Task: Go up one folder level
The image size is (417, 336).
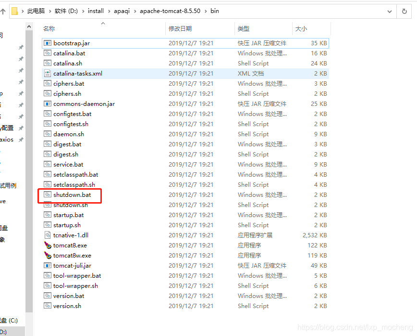Action: click(3, 11)
